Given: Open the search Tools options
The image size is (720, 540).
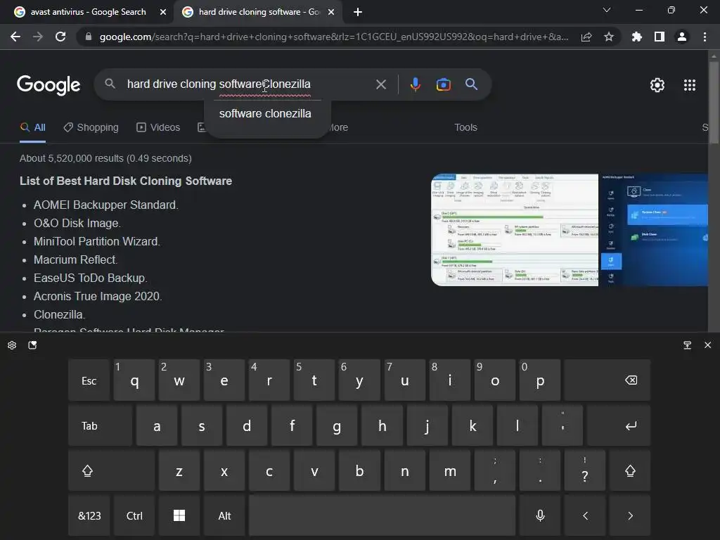Looking at the screenshot, I should pos(465,128).
